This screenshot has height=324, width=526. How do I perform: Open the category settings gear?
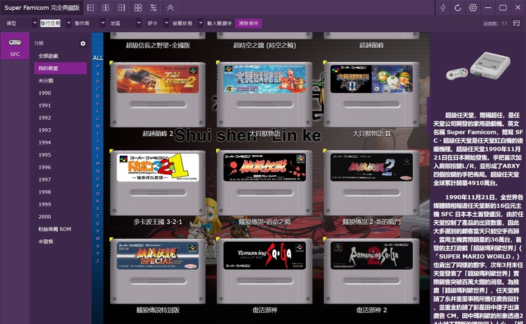[x=83, y=43]
